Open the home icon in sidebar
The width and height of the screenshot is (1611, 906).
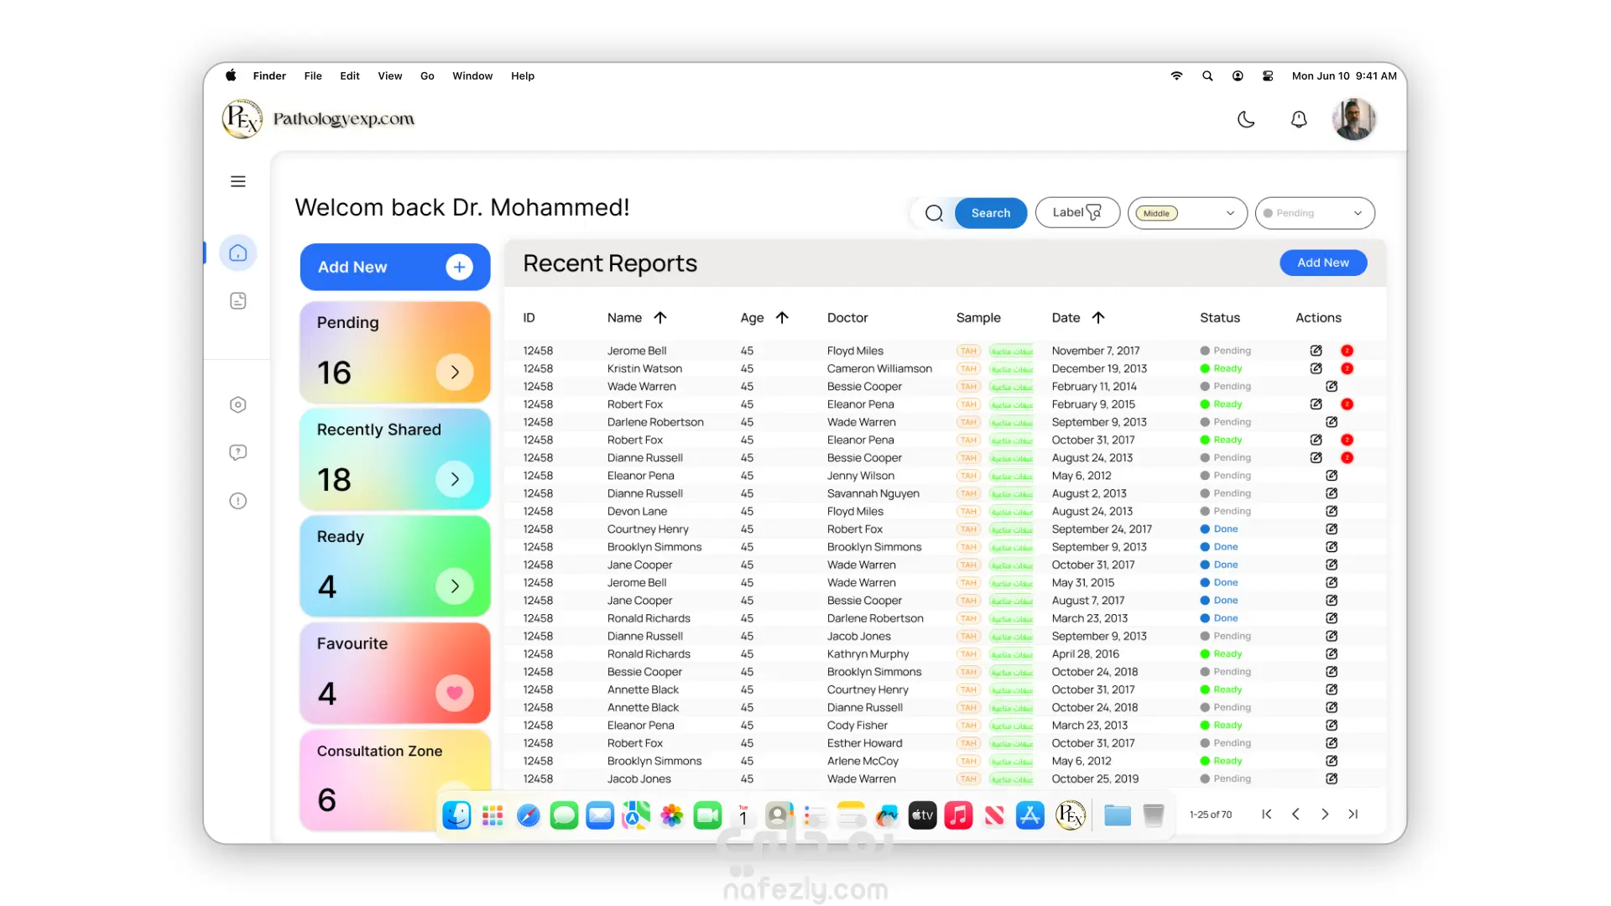(x=238, y=253)
